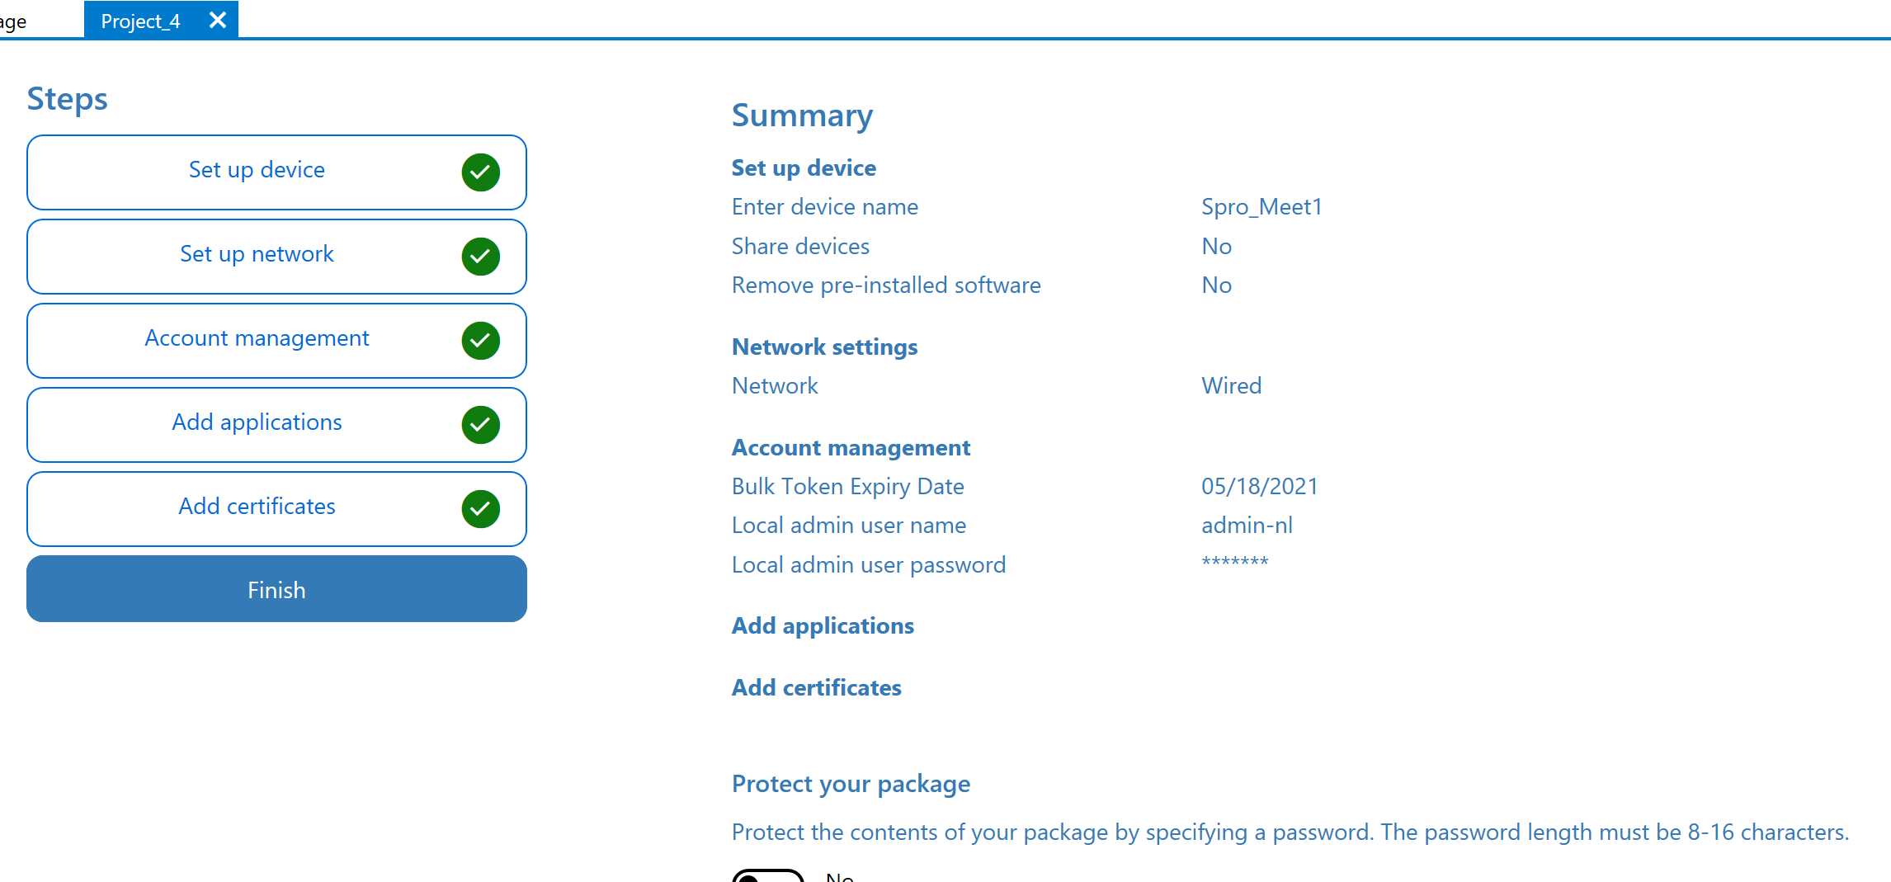Open the Network settings heading in Summary
The image size is (1891, 882).
pyautogui.click(x=824, y=347)
